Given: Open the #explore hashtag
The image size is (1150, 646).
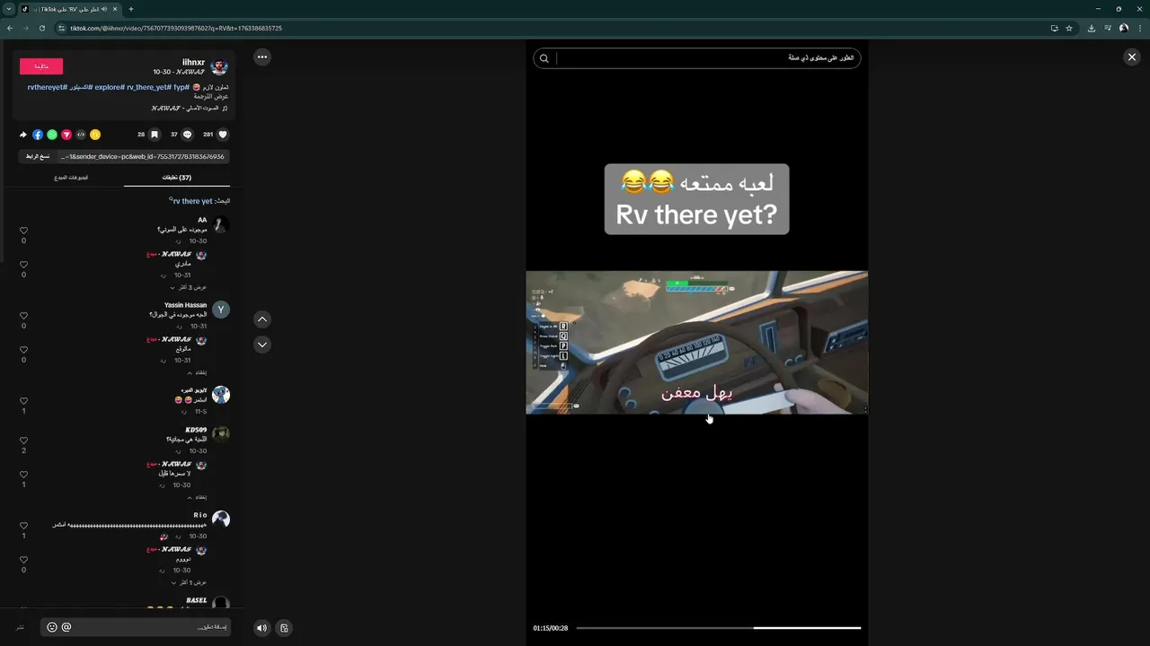Looking at the screenshot, I should (109, 87).
